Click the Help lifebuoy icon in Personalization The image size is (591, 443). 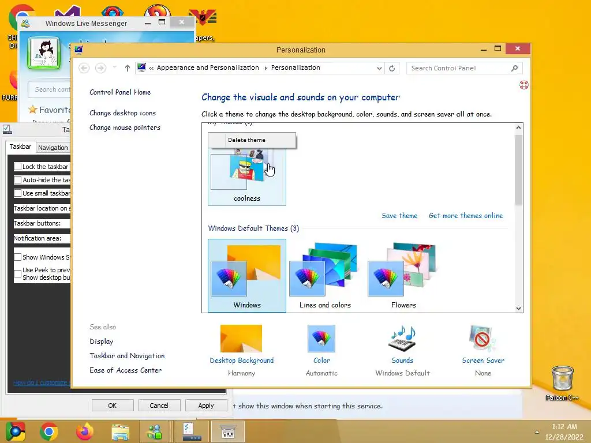[523, 85]
